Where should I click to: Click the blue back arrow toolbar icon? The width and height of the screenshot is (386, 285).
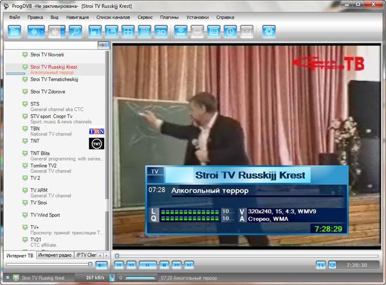point(36,31)
